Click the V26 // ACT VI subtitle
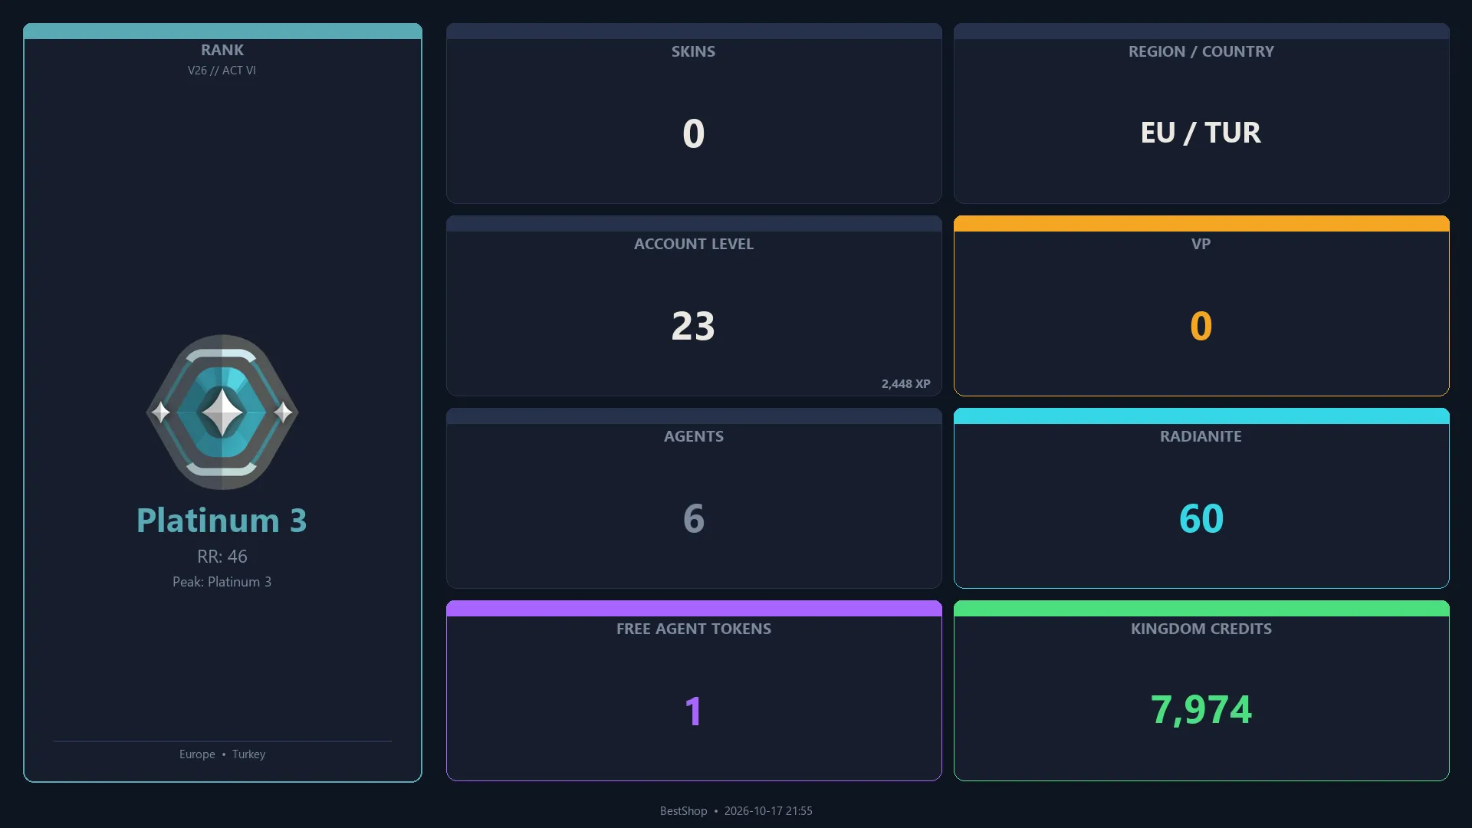The height and width of the screenshot is (828, 1472). [222, 71]
